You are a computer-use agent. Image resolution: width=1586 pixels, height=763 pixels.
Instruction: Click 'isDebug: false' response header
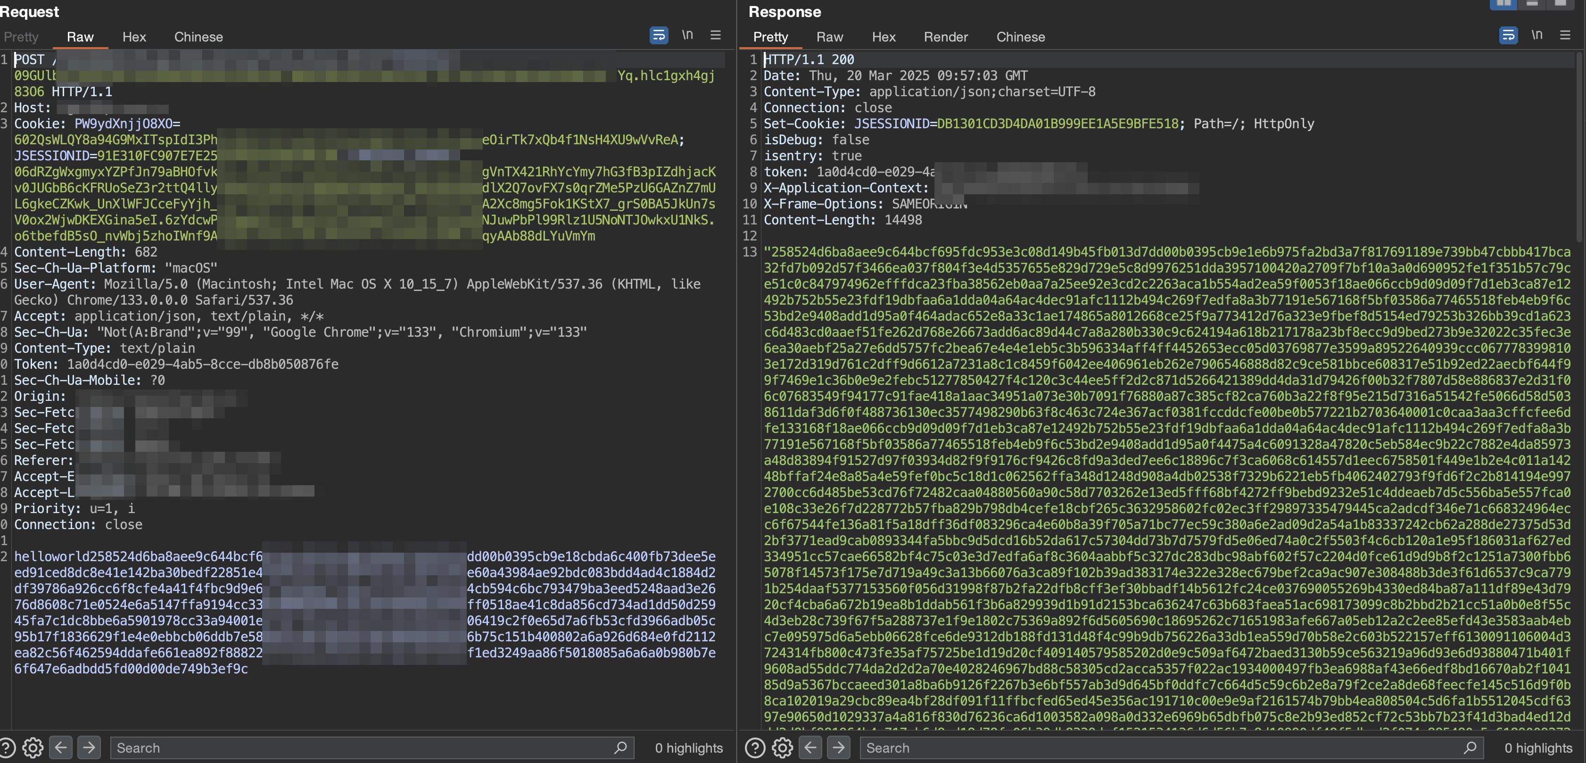(817, 140)
